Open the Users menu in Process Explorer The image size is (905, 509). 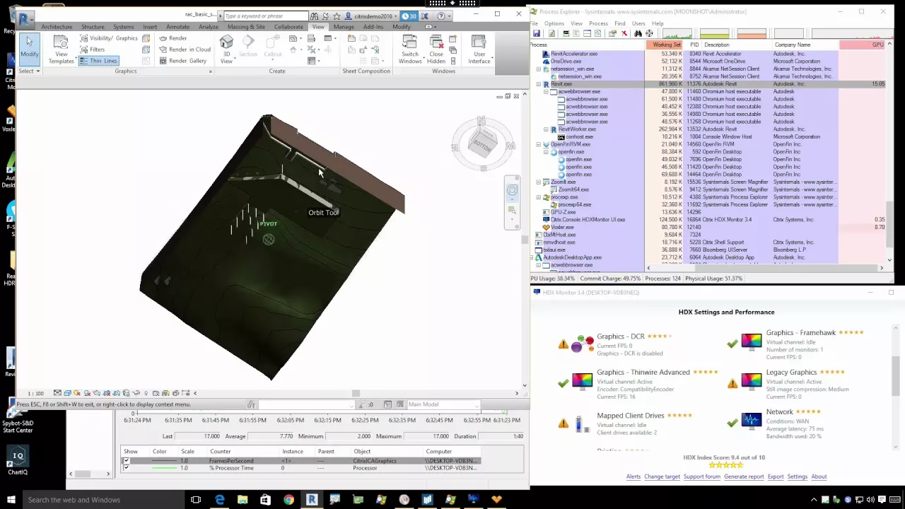(x=638, y=23)
